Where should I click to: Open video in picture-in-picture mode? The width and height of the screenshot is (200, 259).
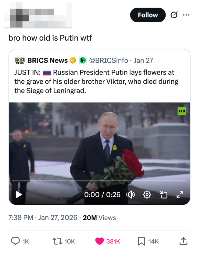(164, 195)
